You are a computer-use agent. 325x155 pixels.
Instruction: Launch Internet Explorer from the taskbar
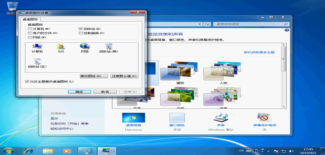coord(28,150)
